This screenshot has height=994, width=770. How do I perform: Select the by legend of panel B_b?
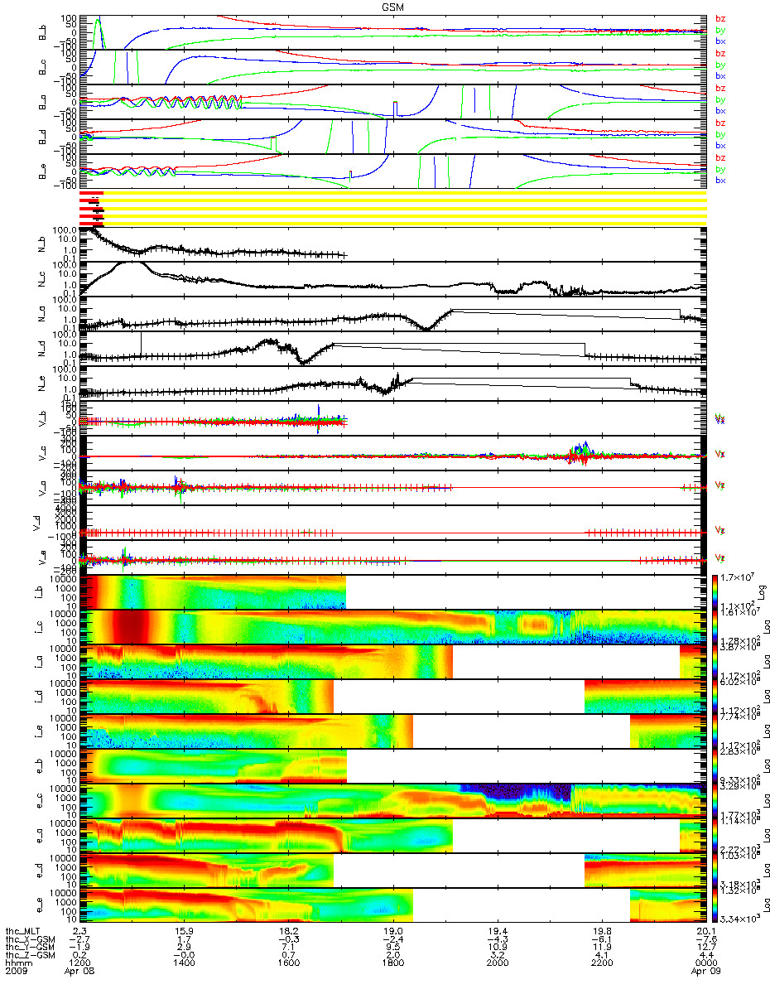719,31
